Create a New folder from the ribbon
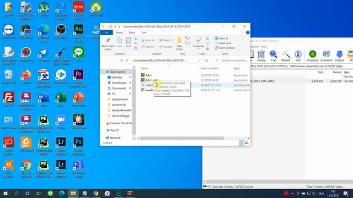353x198 pixels. [x=179, y=44]
